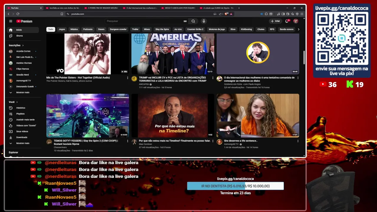Open options menu for She deserves a life sentence
This screenshot has width=377, height=212.
point(298,141)
